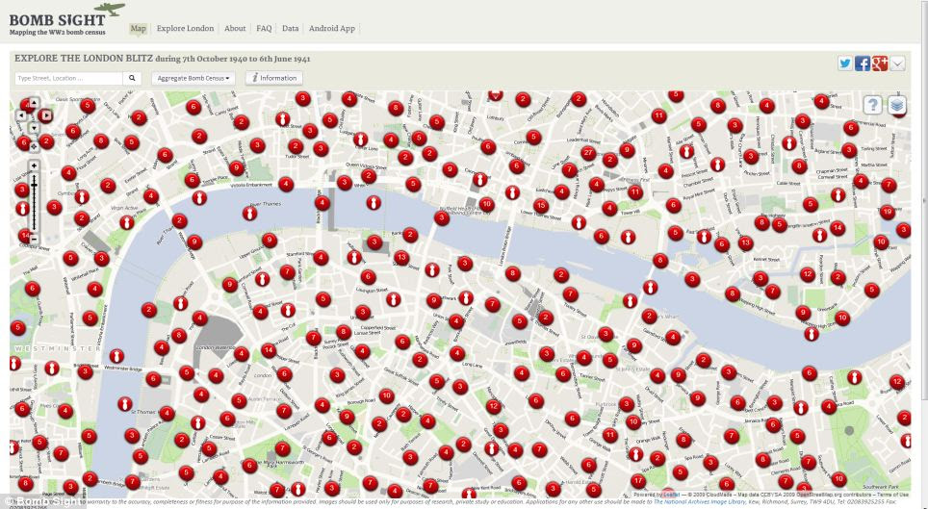Select bomb marker on Westminster Bridge
The image size is (928, 509).
(116, 356)
